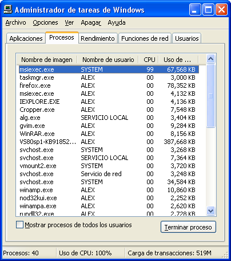The width and height of the screenshot is (231, 261).
Task: Open the Archivo menu
Action: [x=15, y=22]
